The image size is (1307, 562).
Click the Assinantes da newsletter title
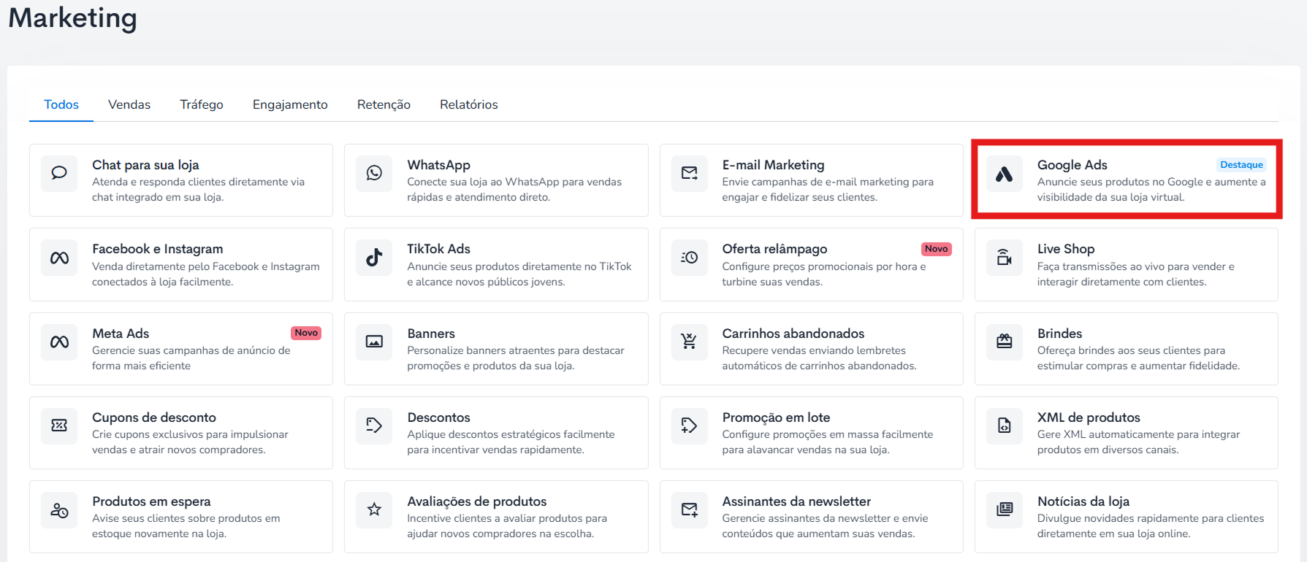pos(796,501)
